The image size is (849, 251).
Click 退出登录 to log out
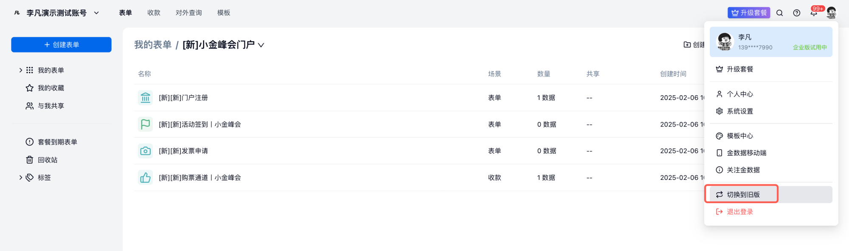[739, 212]
